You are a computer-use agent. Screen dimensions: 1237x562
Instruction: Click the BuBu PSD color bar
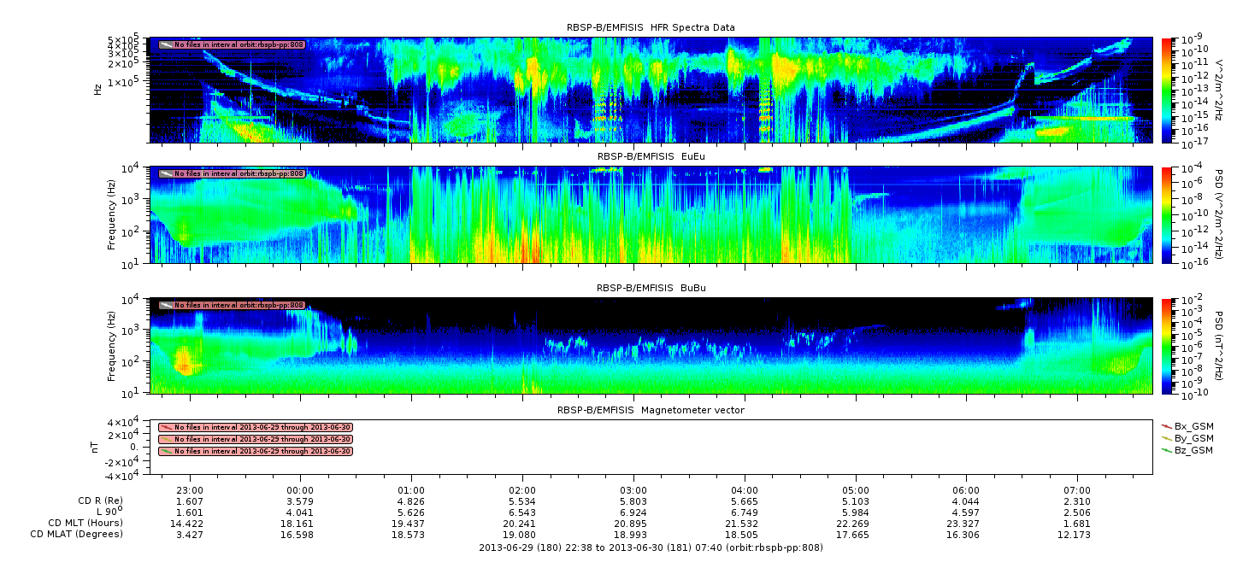[x=1166, y=346]
